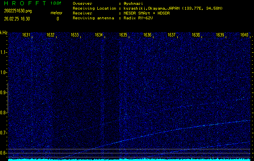Select the 1633 time marker

click(x=75, y=35)
